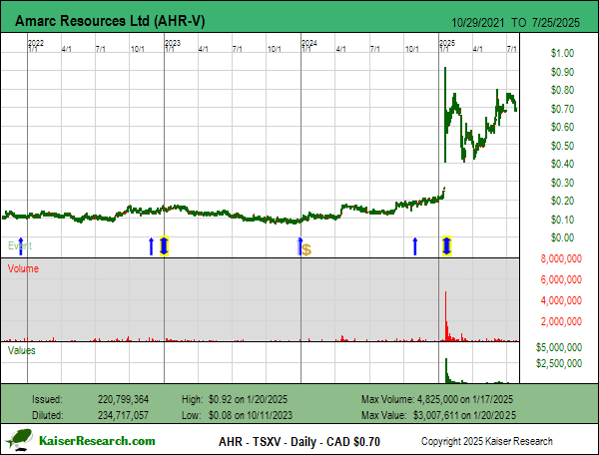Viewport: 599px width, 455px height.
Task: Click the 8,000,000 volume axis label
Action: point(561,258)
